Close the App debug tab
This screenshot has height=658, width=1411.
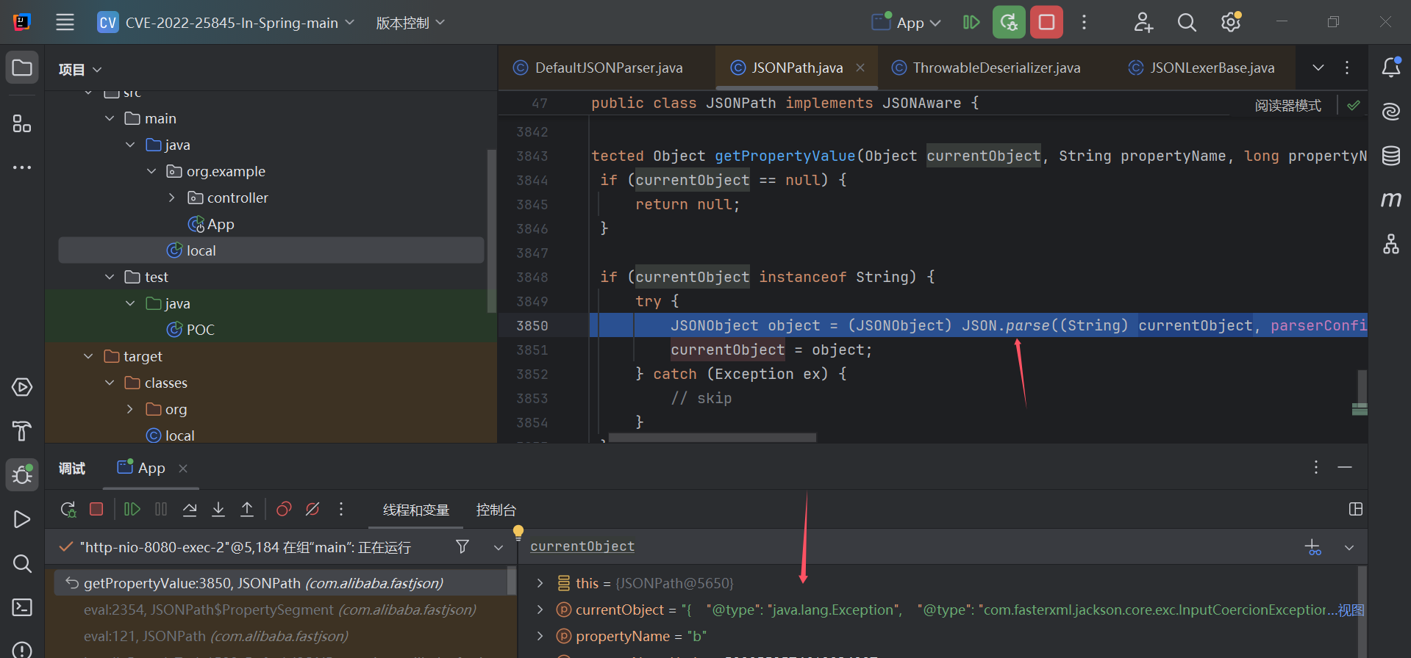tap(183, 468)
